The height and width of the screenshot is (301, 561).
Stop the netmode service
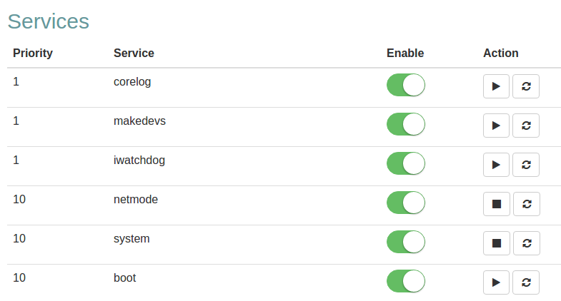(496, 204)
